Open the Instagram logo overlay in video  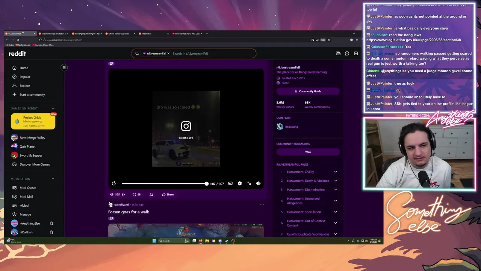(186, 126)
